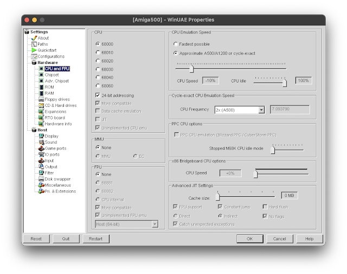Open RAM settings icon
The height and width of the screenshot is (274, 347).
(41, 93)
